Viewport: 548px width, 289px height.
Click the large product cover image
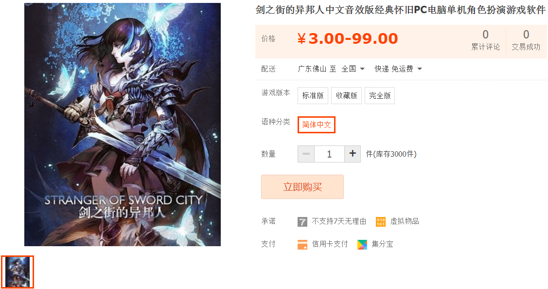(x=123, y=125)
